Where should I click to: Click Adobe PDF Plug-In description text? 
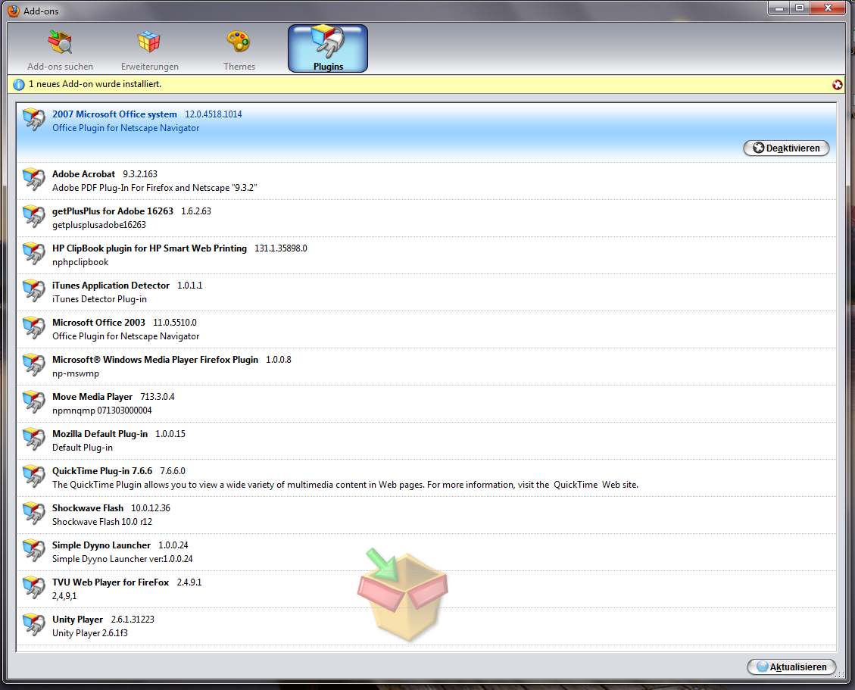(x=154, y=188)
